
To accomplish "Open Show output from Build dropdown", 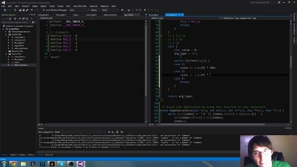I will click(77, 132).
